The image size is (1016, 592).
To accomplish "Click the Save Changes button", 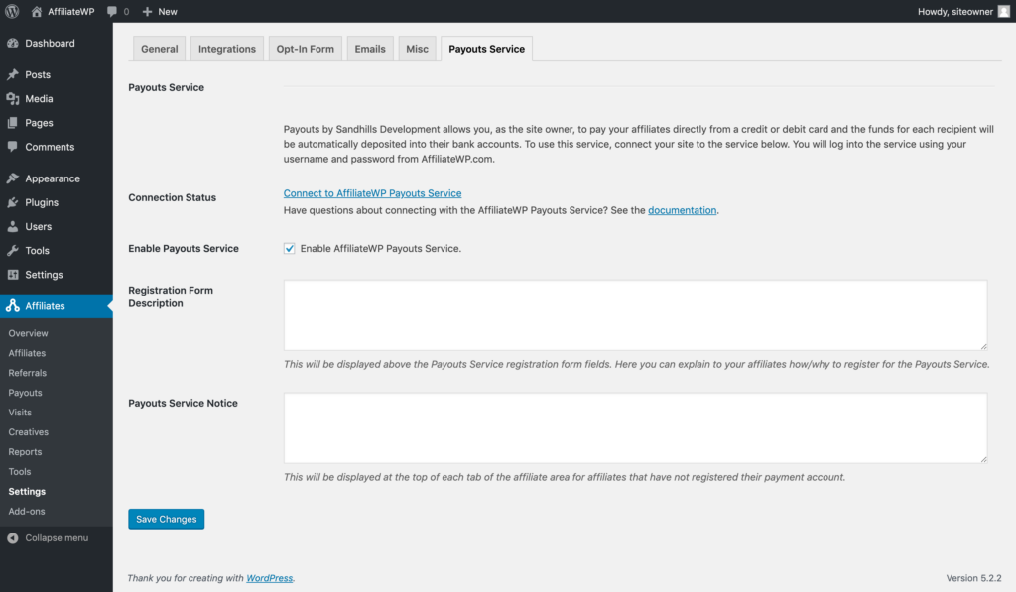I will [x=167, y=519].
